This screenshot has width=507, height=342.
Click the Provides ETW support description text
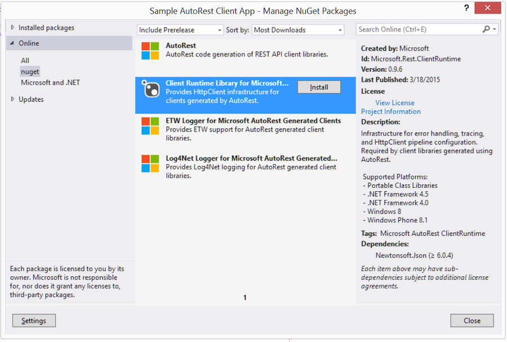[x=245, y=134]
